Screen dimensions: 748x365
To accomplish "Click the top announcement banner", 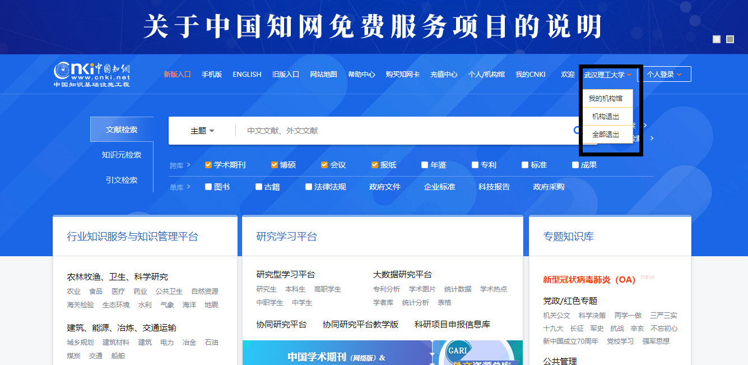I will [374, 27].
